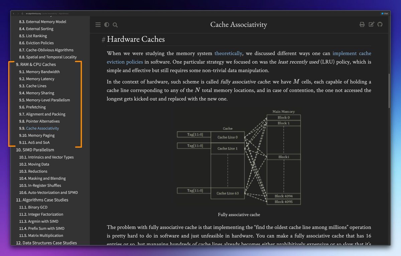Open 8.6. Eviction Policies
The image size is (401, 256).
click(36, 43)
